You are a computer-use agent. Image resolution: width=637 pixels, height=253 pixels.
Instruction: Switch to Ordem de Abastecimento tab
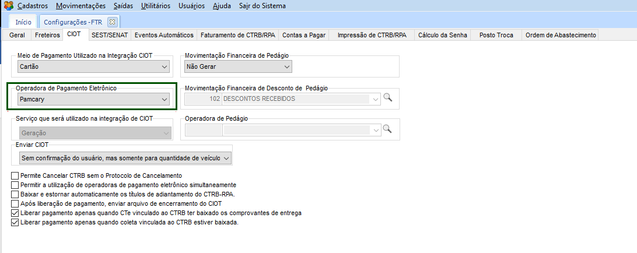[560, 35]
